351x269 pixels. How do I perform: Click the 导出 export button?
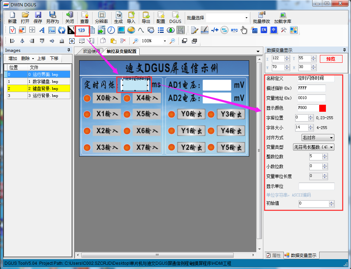click(x=146, y=18)
